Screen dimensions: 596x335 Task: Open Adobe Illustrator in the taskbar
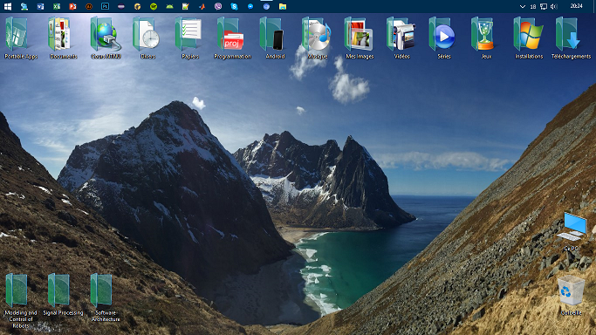point(89,6)
